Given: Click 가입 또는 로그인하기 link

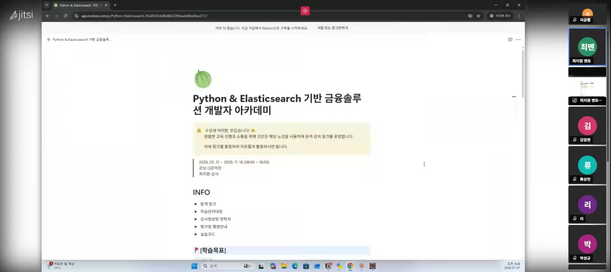Looking at the screenshot, I should [x=333, y=28].
